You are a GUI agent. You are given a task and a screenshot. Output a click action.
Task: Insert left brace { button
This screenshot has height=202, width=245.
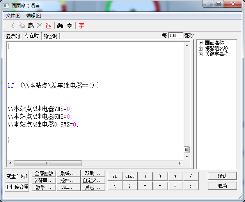[x=115, y=186]
